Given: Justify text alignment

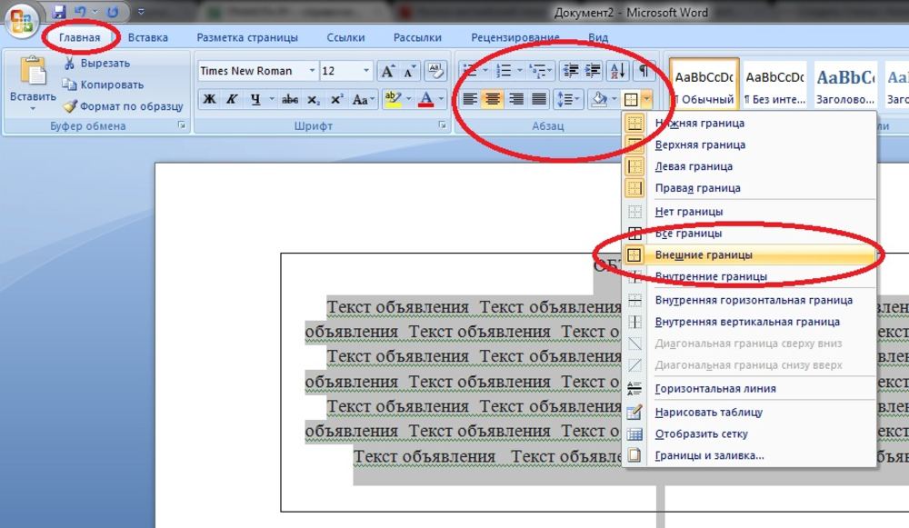Looking at the screenshot, I should click(539, 99).
